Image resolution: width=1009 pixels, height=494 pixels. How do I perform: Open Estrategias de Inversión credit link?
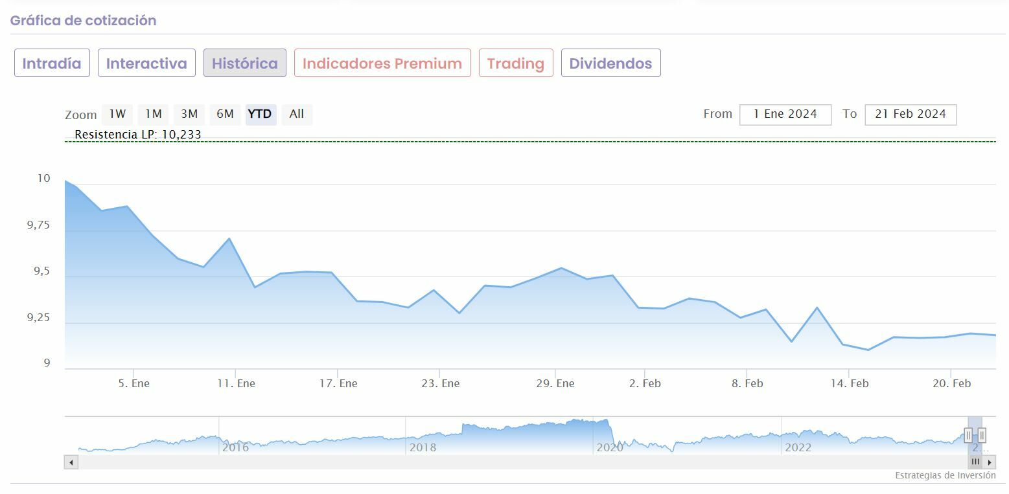coord(945,475)
